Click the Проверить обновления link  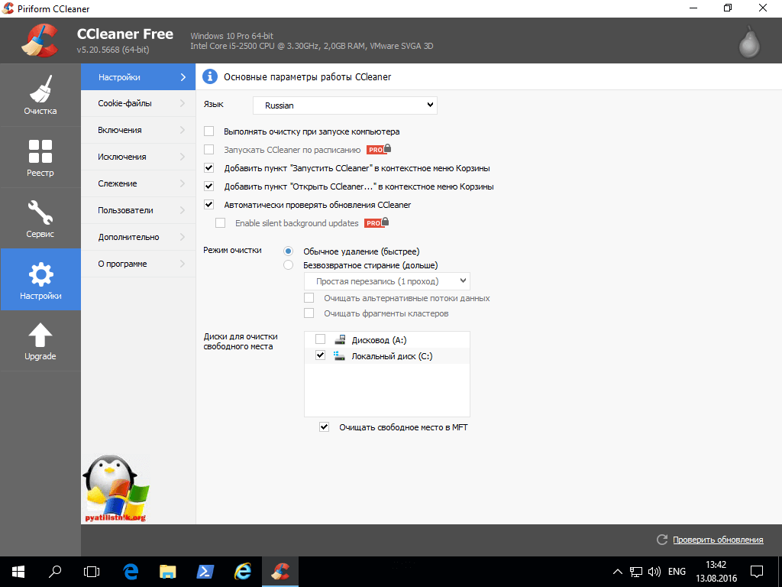(x=717, y=540)
